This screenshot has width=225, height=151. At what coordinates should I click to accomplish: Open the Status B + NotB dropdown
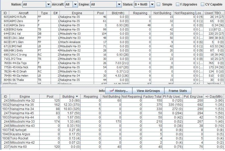(152, 4)
